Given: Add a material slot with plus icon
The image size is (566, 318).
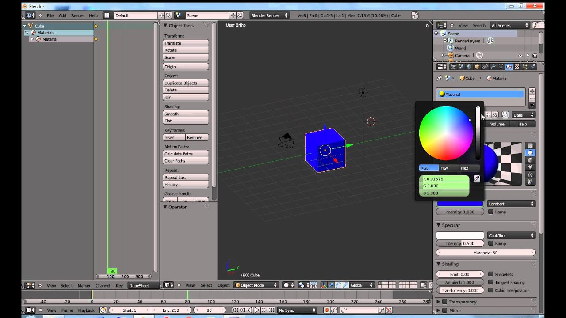Looking at the screenshot, I should (532, 91).
